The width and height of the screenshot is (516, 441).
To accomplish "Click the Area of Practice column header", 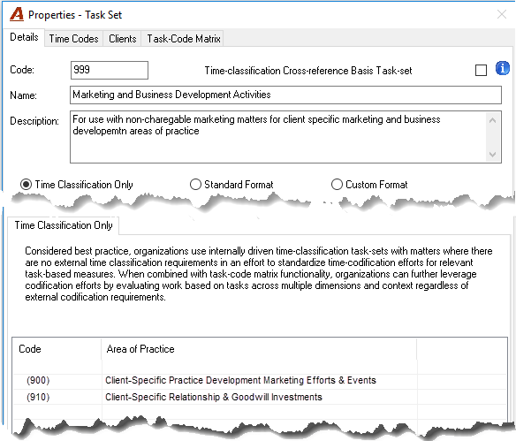I will [x=259, y=349].
